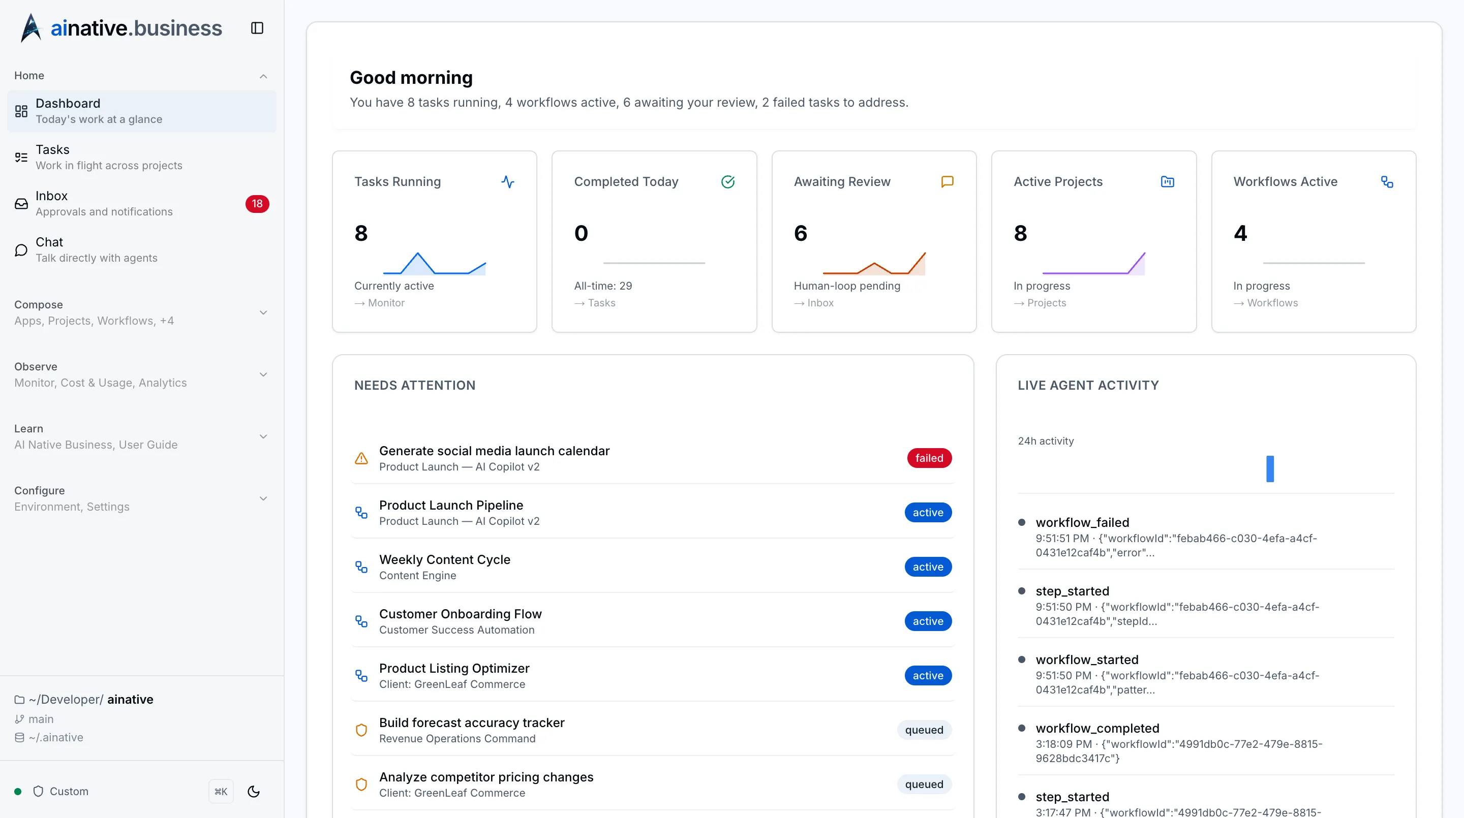Click the Completed Today checkmark icon
Screen dimensions: 1464x818
point(727,182)
